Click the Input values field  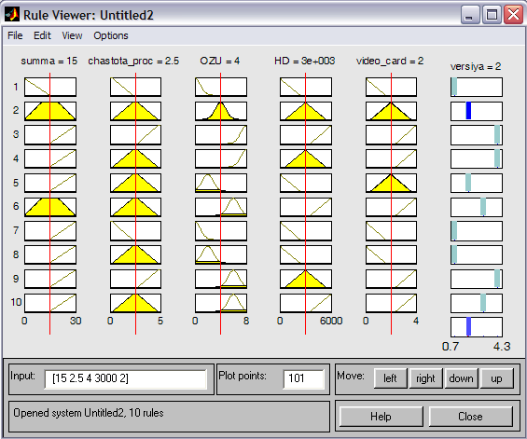(125, 378)
